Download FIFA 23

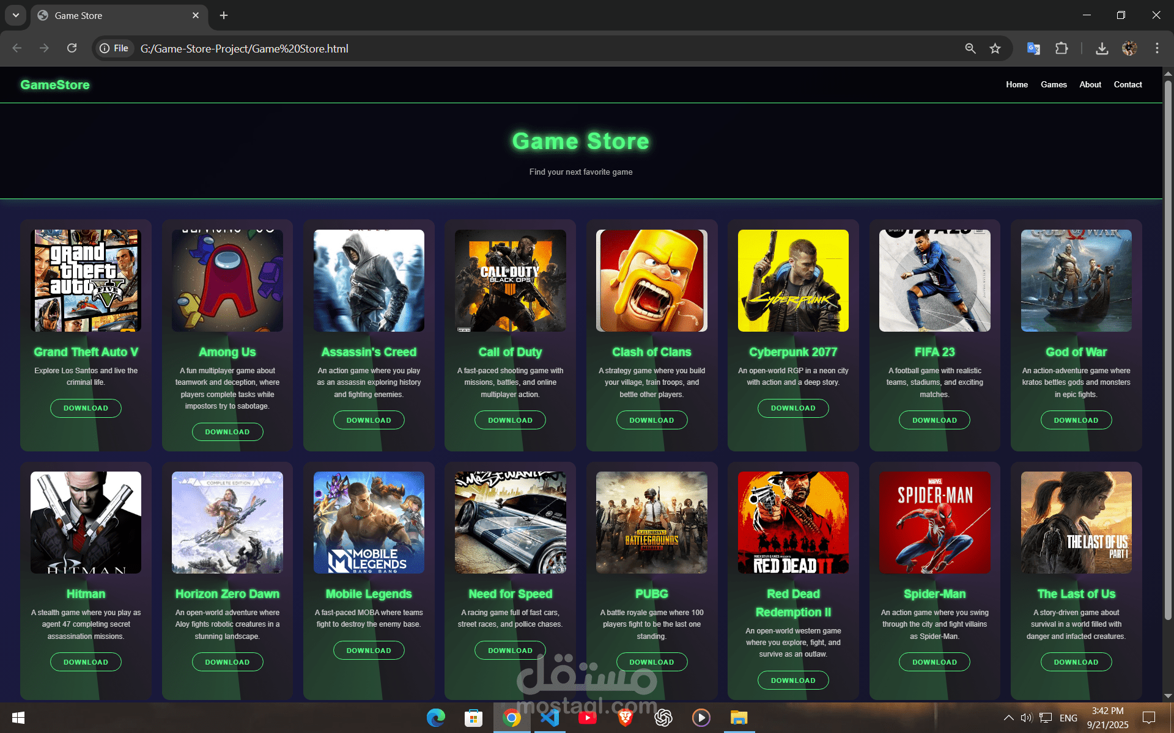(934, 420)
